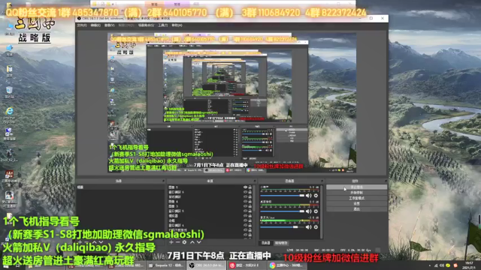Pop out the scenes dock header icon
The height and width of the screenshot is (270, 481).
(x=163, y=181)
